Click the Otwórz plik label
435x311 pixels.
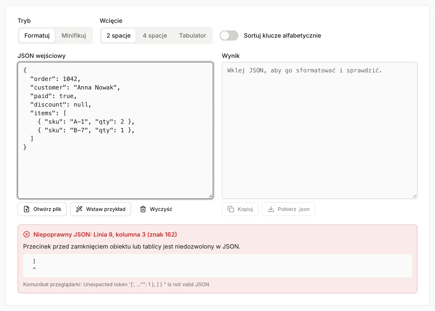tap(47, 209)
